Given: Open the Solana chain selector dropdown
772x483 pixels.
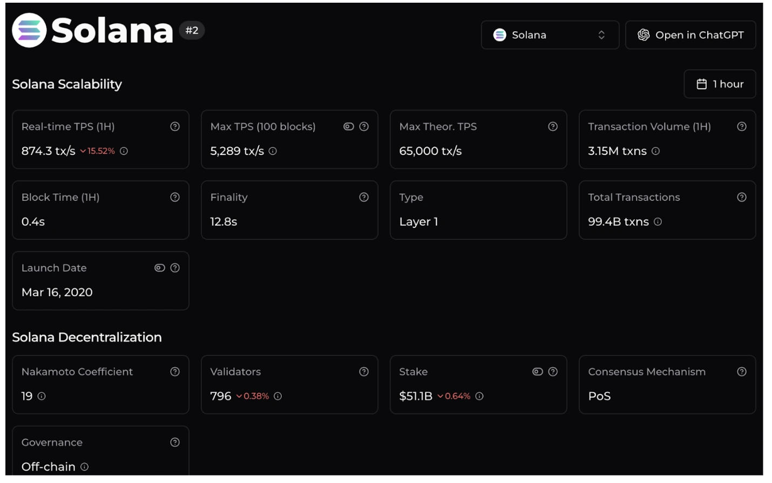Looking at the screenshot, I should coord(550,35).
